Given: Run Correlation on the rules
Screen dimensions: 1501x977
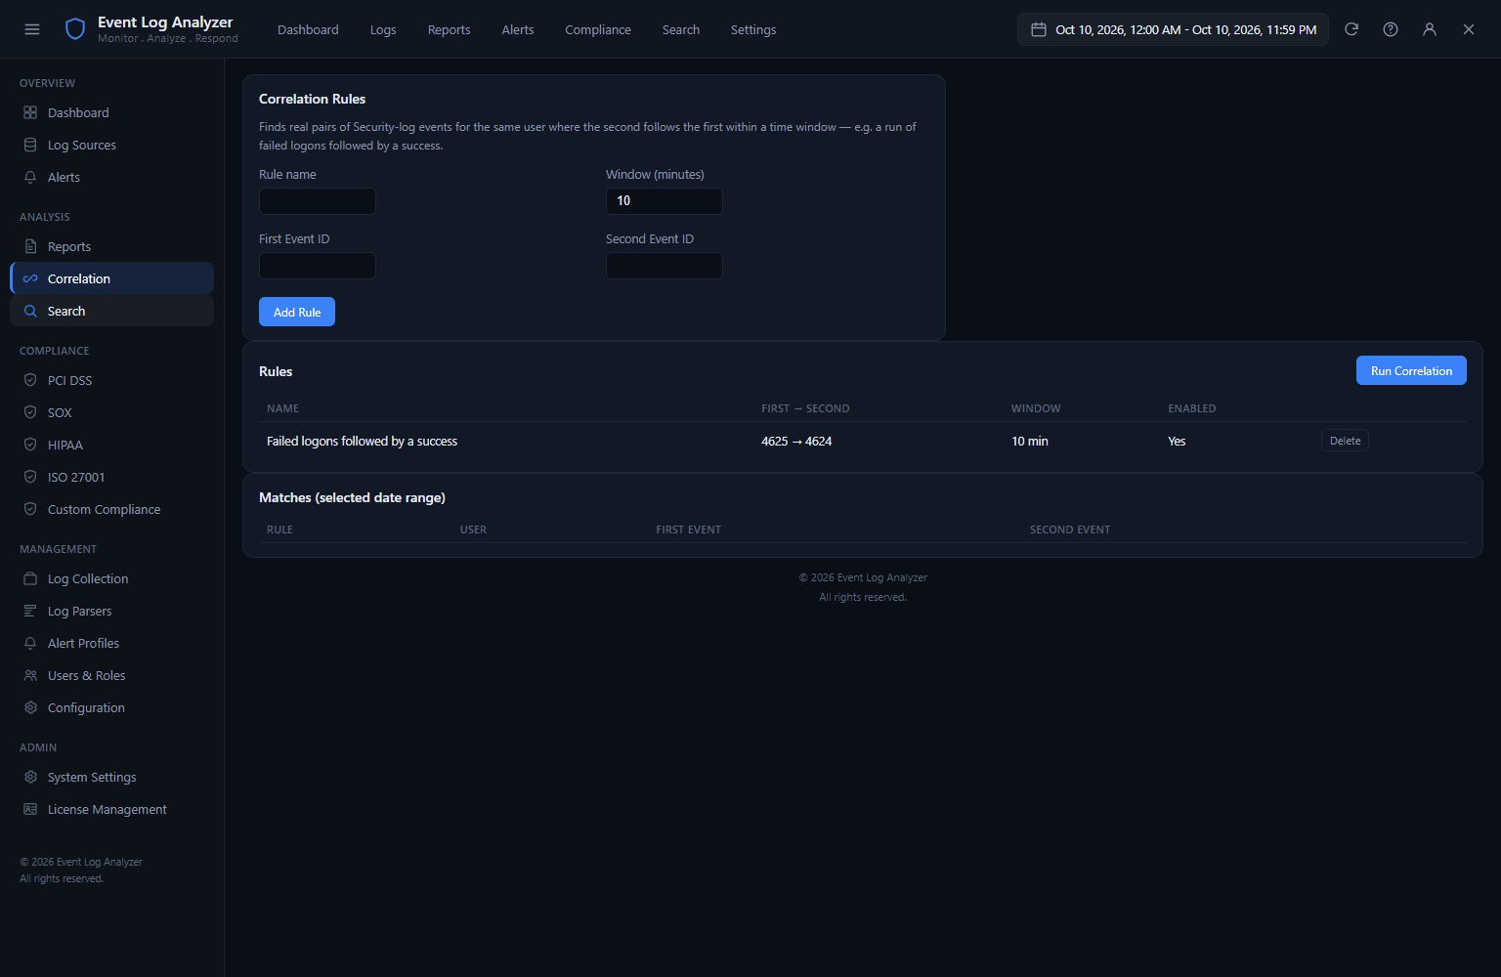Looking at the screenshot, I should [1411, 370].
